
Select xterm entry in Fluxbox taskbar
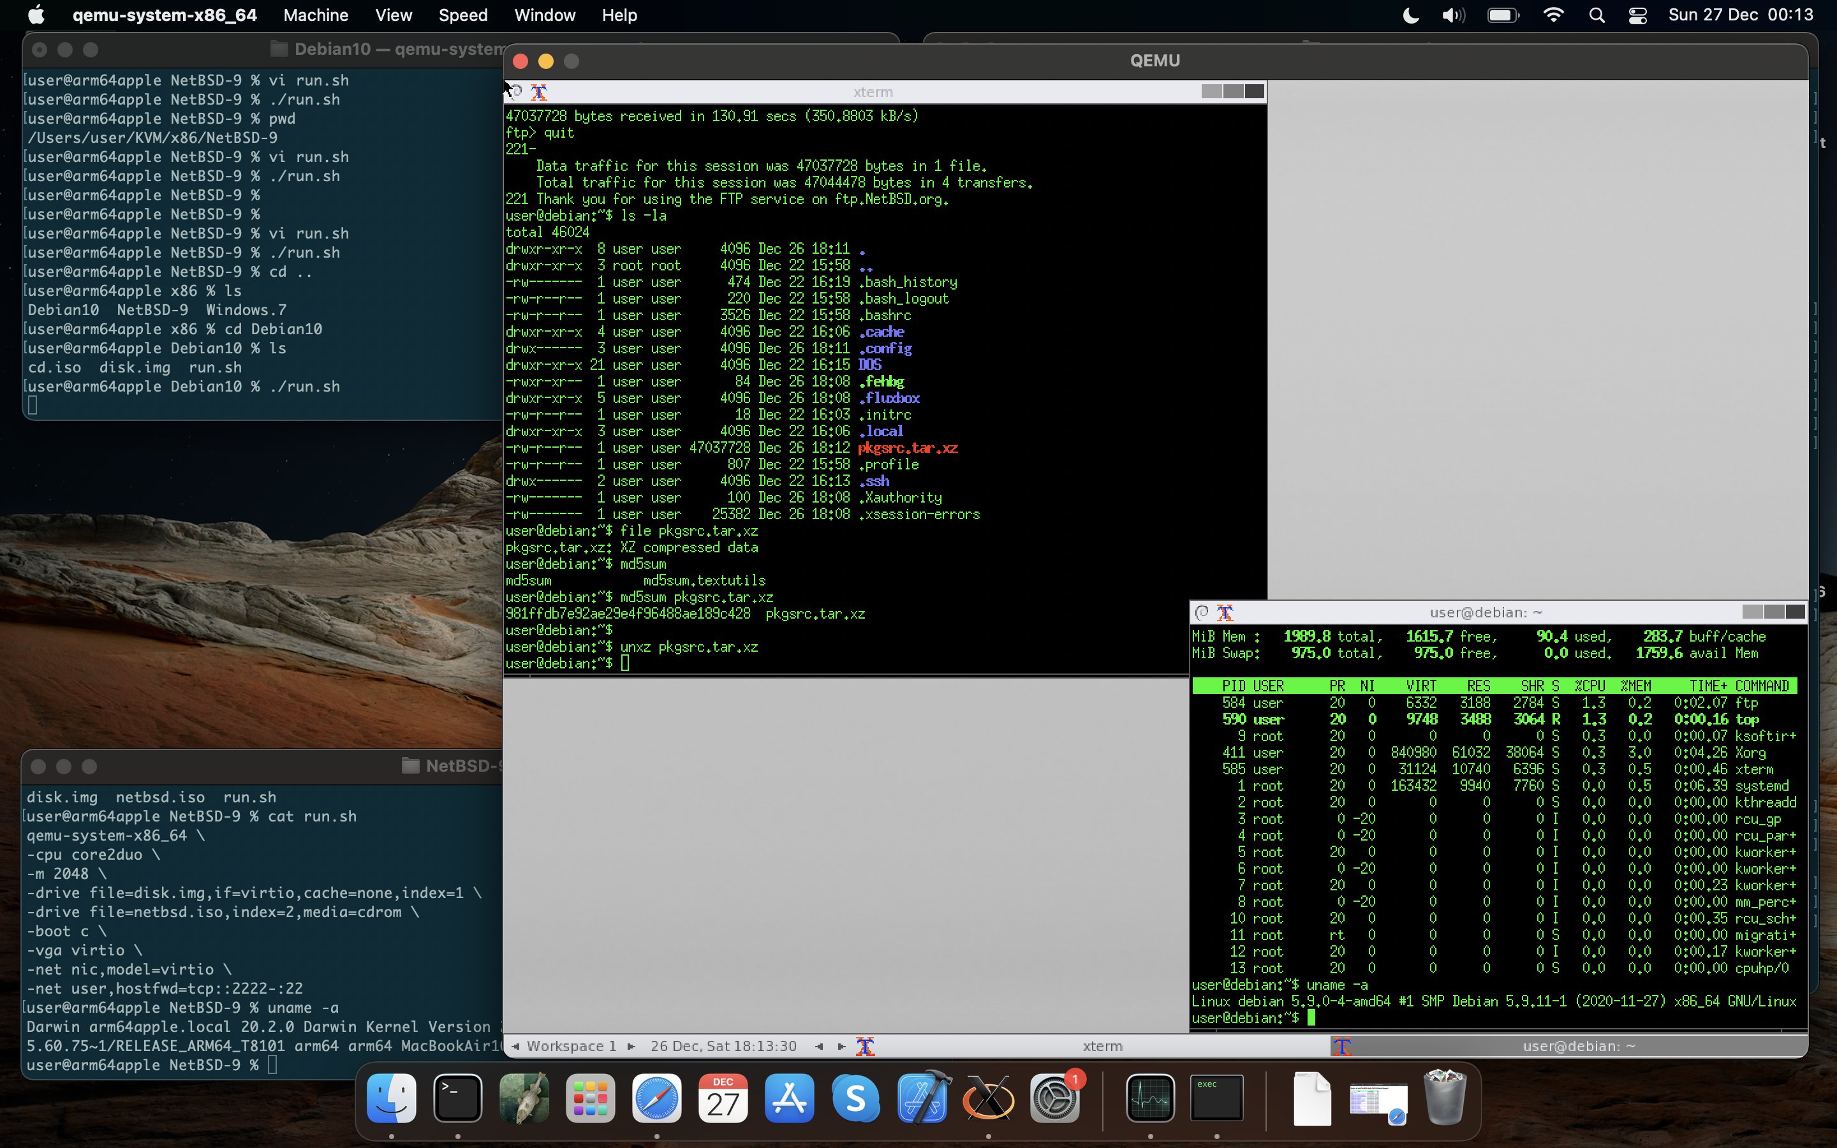click(x=1102, y=1046)
